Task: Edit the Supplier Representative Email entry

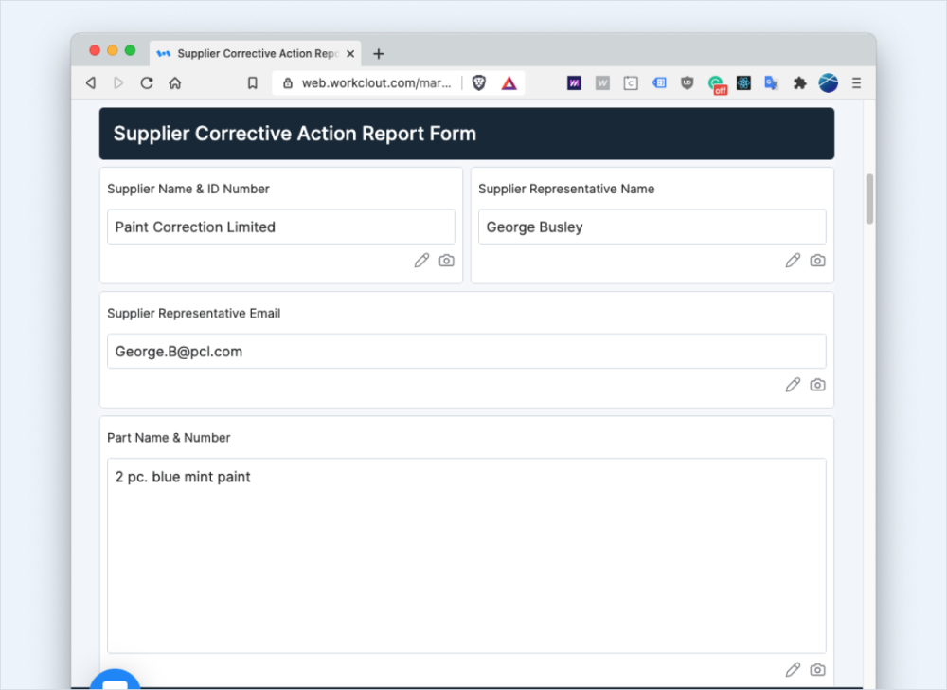Action: (x=792, y=384)
